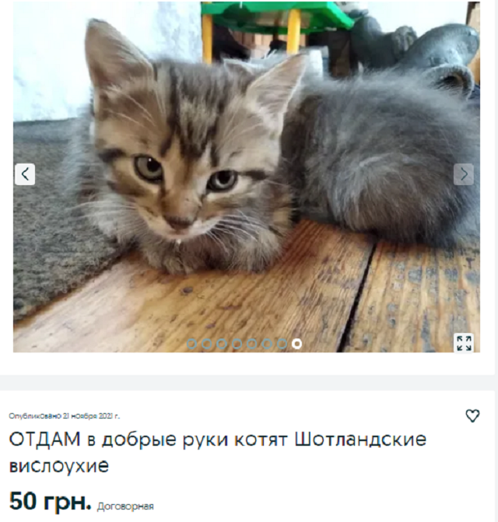Click the word вислоухие in the title
Viewport: 498px width, 522px height.
[x=59, y=465]
